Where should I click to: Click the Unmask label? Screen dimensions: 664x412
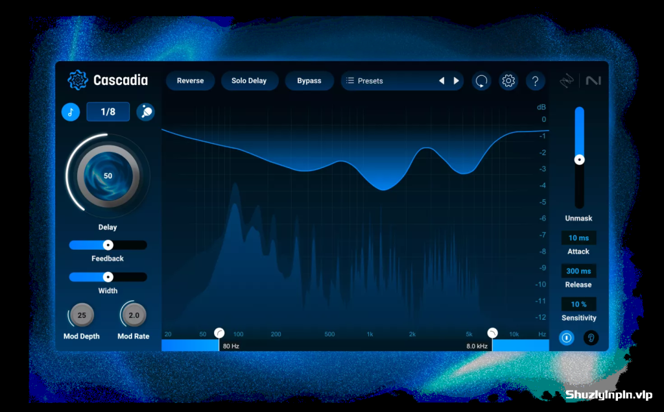click(x=578, y=218)
